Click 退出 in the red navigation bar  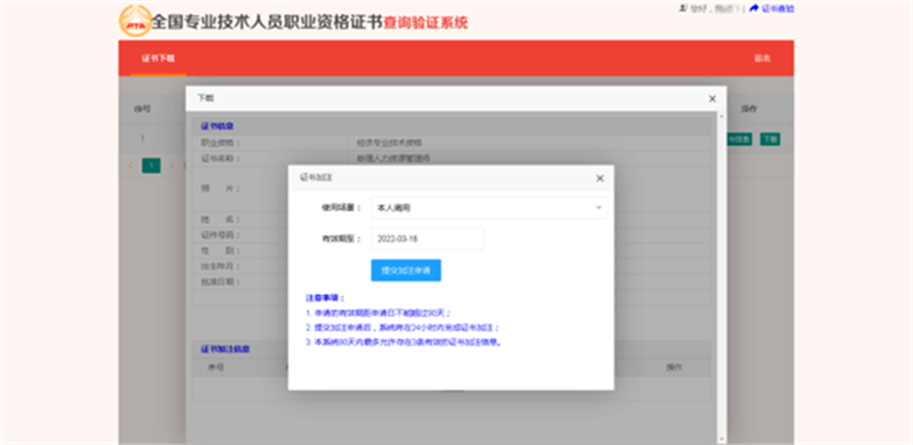(x=762, y=58)
